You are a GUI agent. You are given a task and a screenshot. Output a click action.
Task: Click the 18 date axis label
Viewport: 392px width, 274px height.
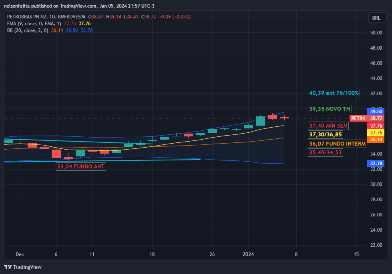152,254
